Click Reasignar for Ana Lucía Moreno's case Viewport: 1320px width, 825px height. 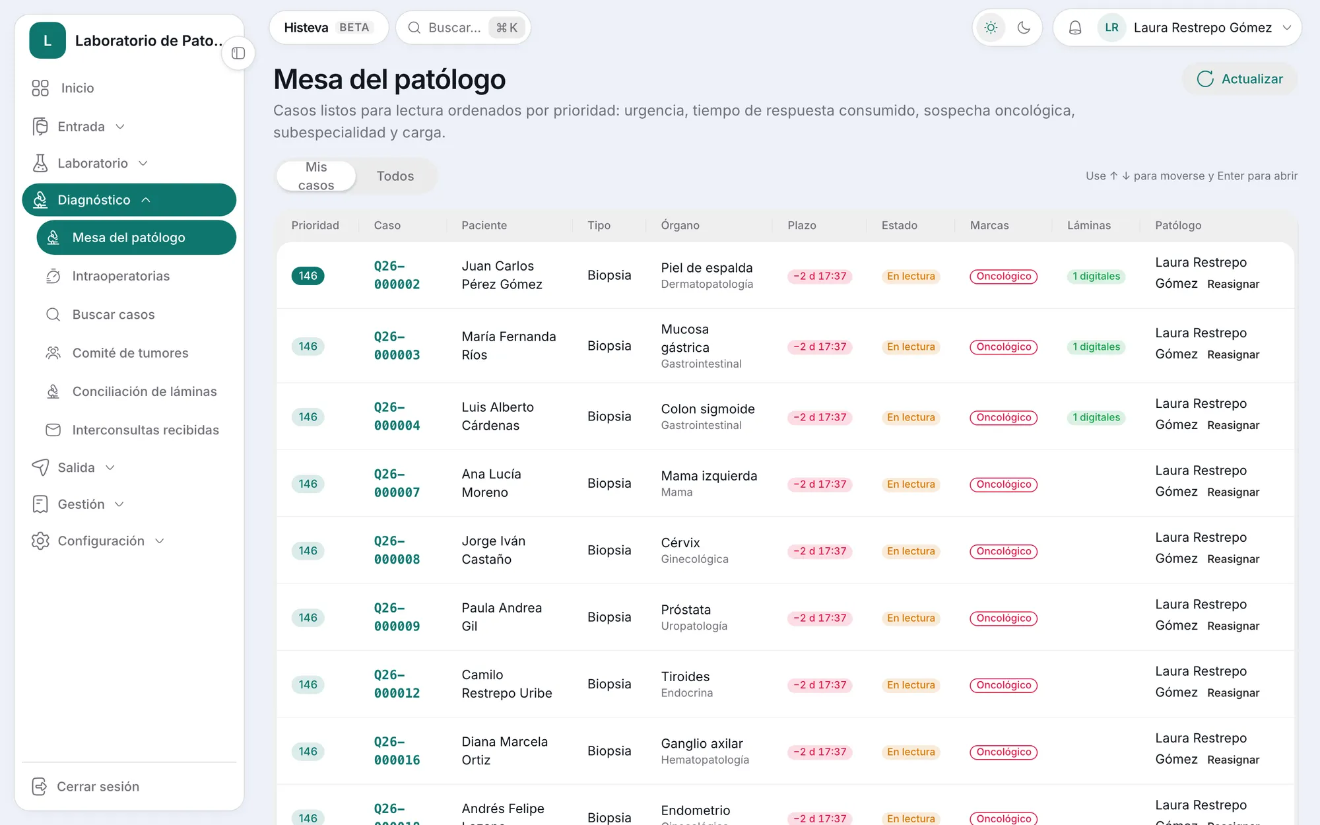1233,492
